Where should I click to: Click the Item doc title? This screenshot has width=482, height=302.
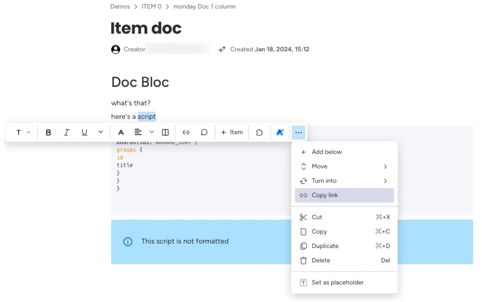tap(146, 28)
